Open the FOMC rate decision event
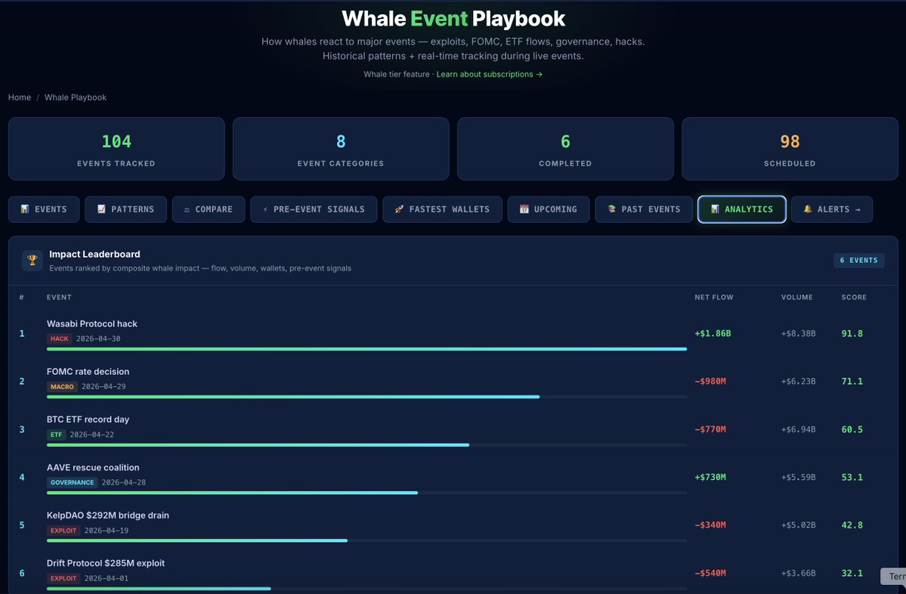 point(88,372)
